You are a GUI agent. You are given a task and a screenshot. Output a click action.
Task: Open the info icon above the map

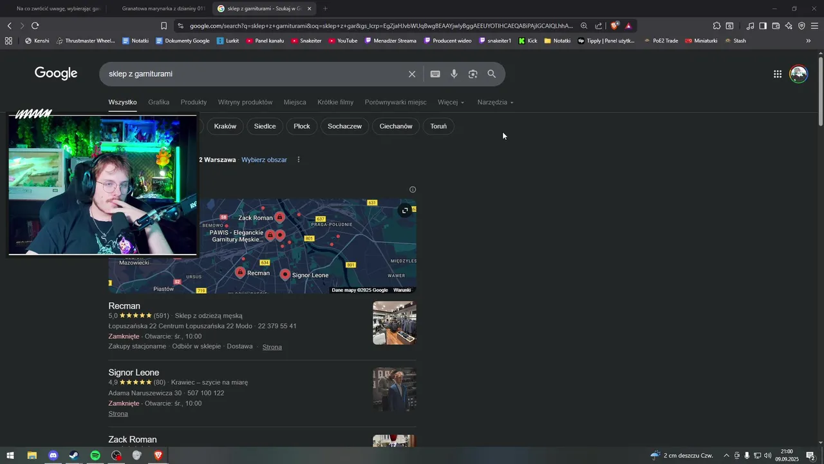pos(413,189)
